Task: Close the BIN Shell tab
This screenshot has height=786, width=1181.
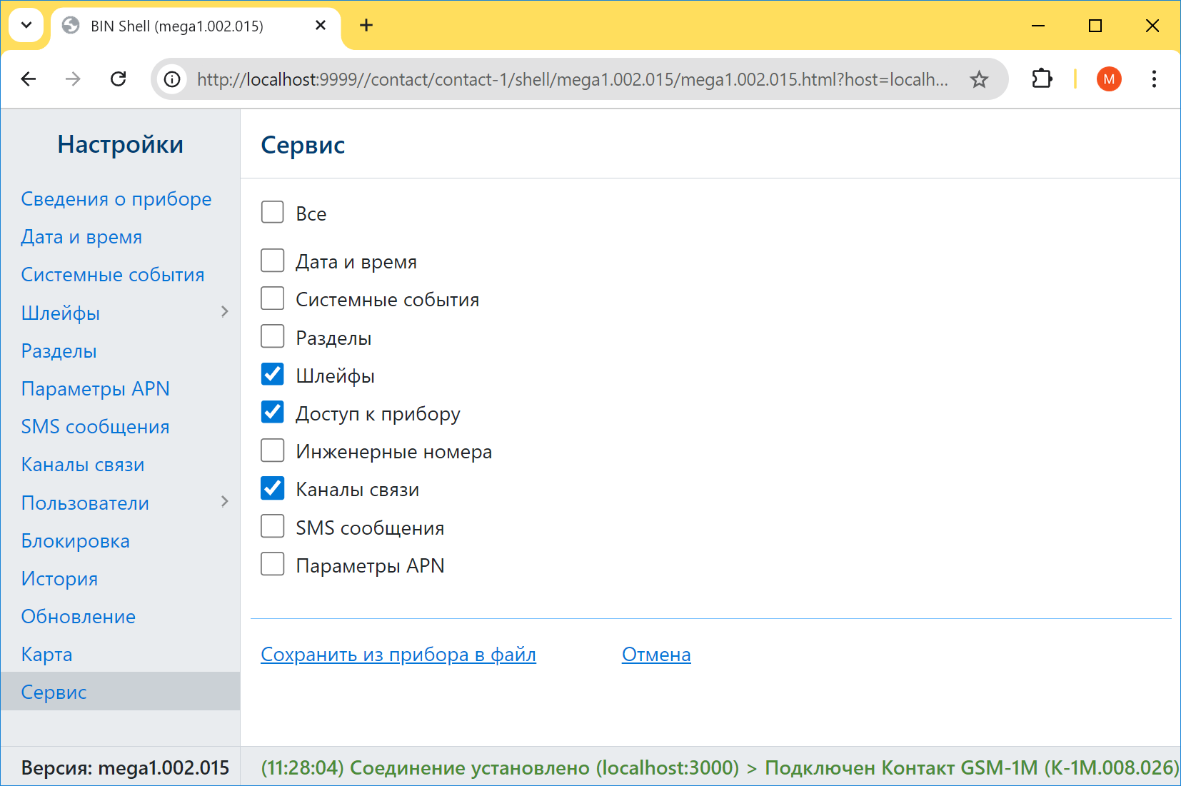Action: [x=321, y=26]
